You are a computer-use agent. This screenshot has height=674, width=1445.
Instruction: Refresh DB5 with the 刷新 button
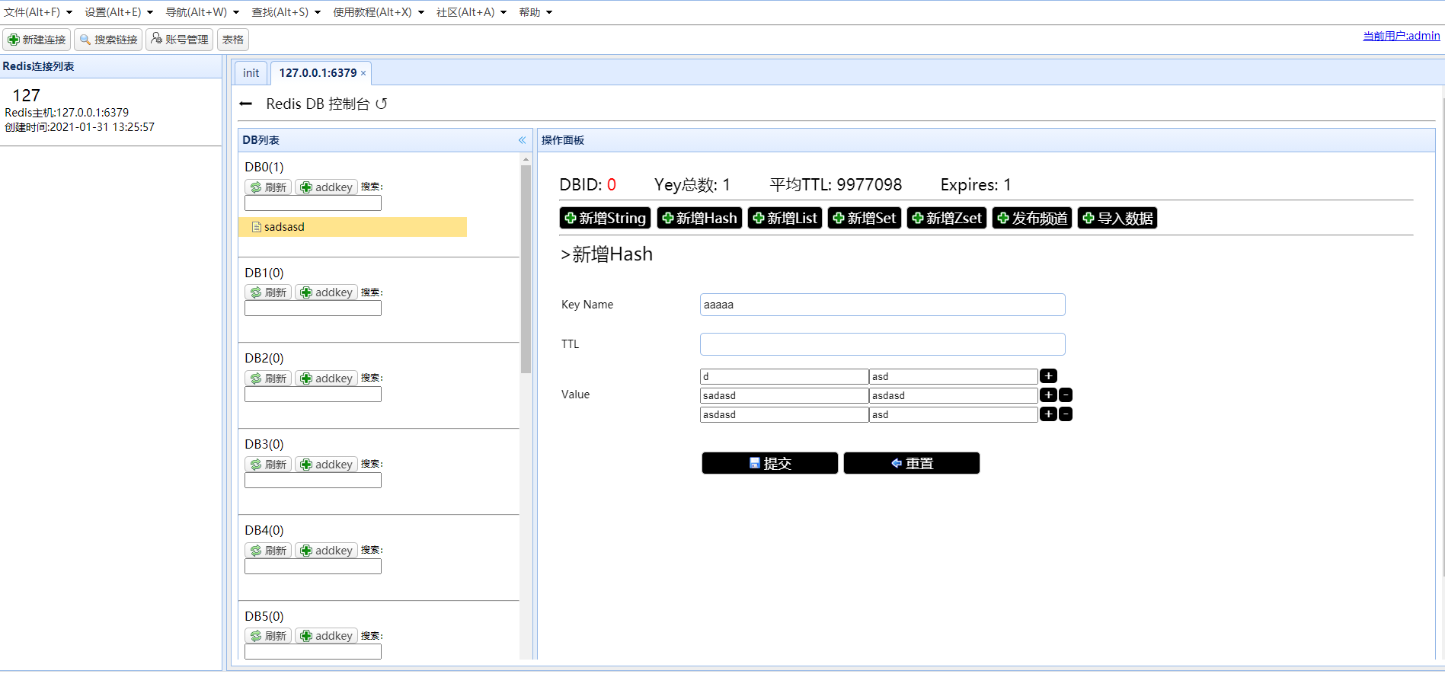coord(268,636)
